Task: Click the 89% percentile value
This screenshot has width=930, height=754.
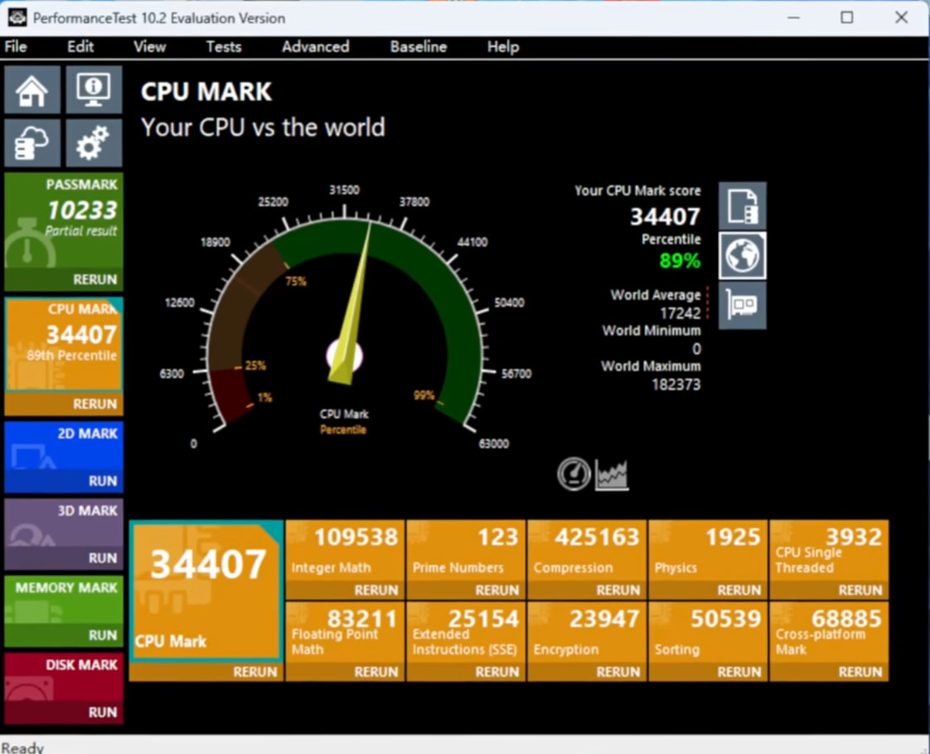Action: point(680,260)
